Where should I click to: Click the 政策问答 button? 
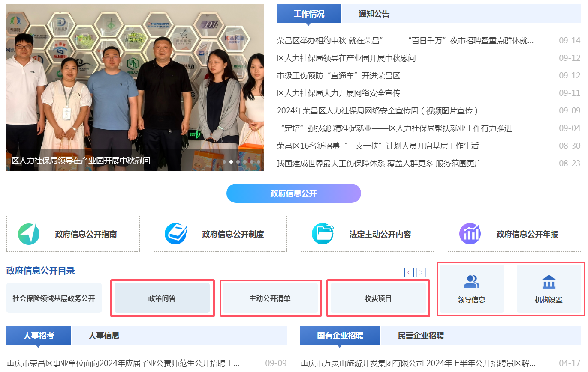[x=162, y=298]
